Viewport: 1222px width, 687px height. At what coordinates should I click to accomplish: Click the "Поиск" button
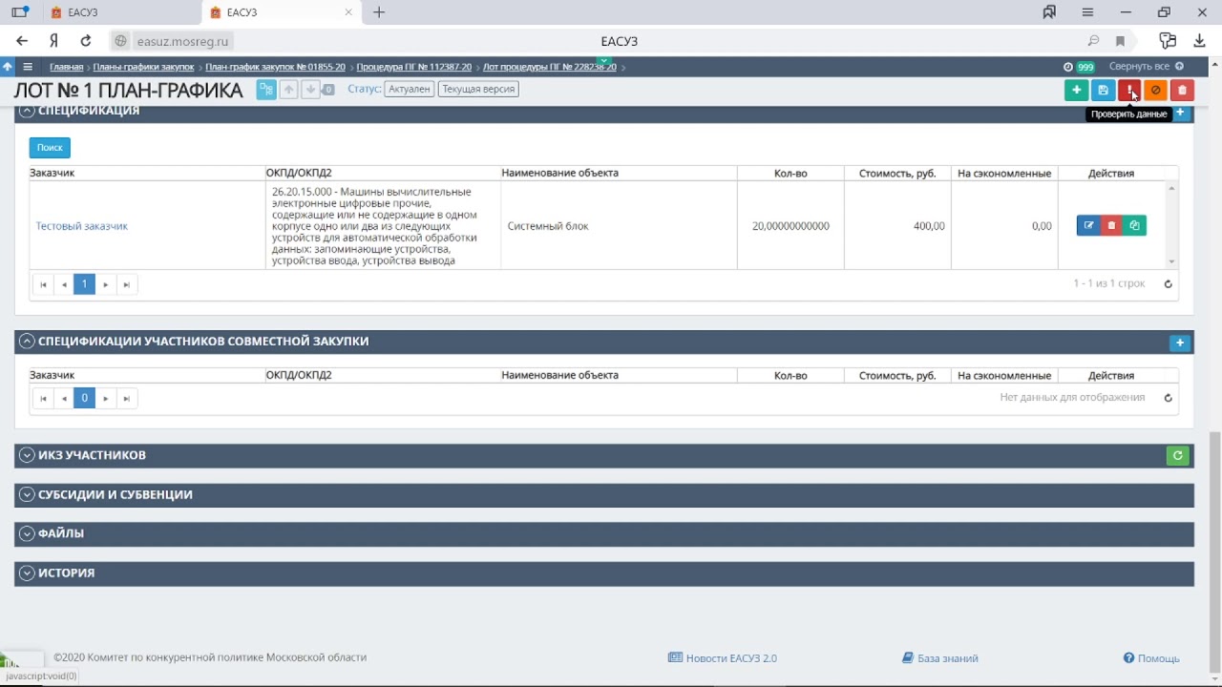pos(50,148)
